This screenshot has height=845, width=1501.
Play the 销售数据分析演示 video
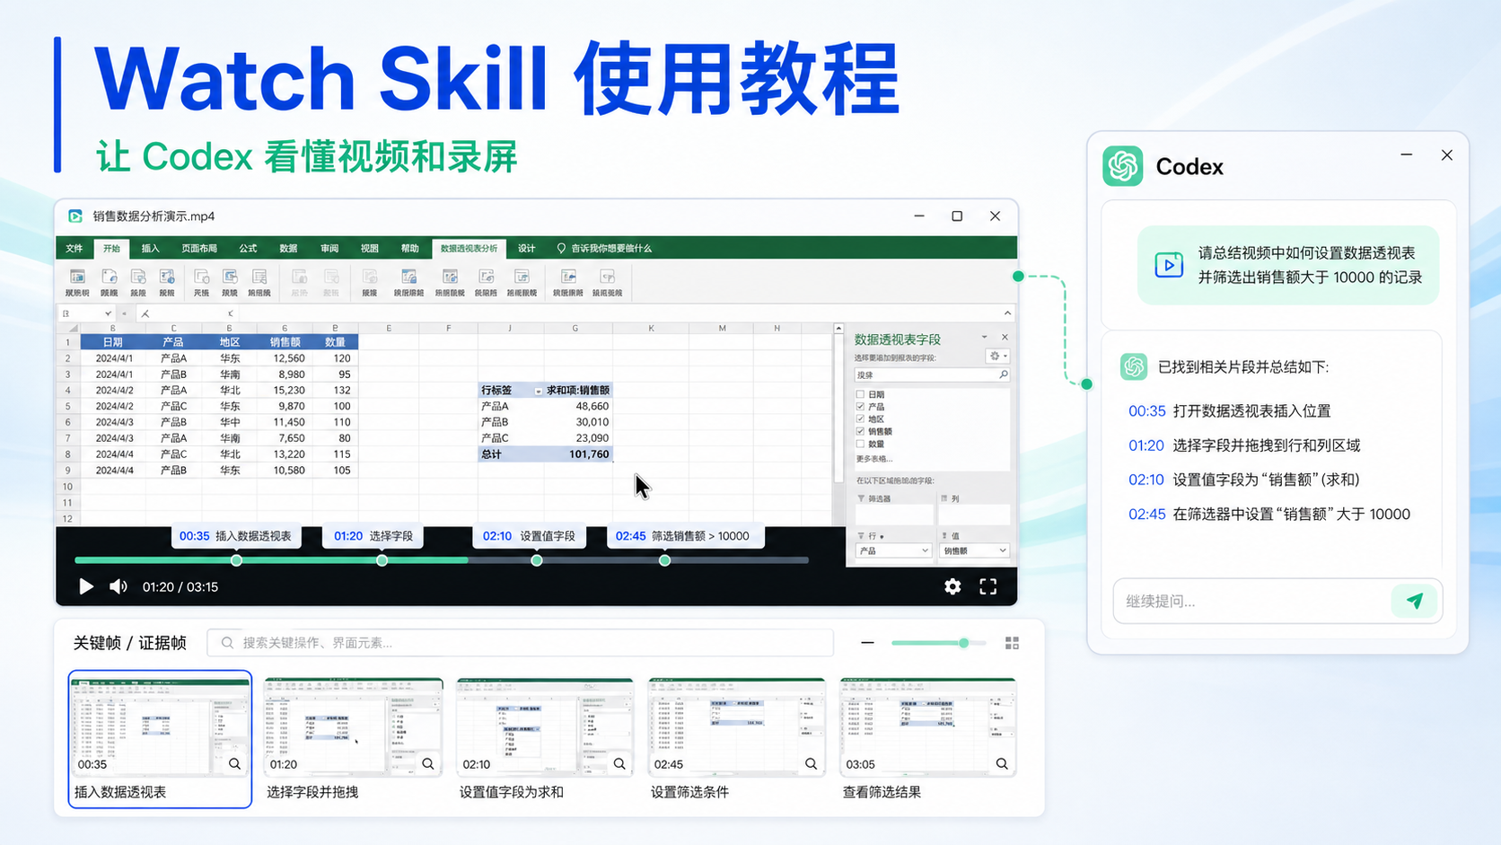click(x=86, y=586)
